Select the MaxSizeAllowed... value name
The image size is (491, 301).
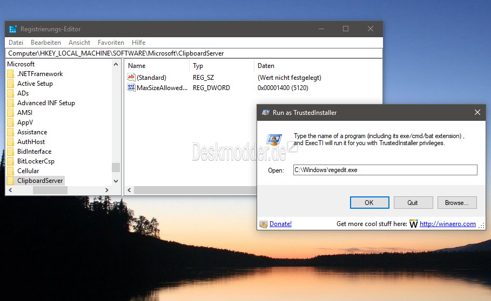pyautogui.click(x=162, y=88)
